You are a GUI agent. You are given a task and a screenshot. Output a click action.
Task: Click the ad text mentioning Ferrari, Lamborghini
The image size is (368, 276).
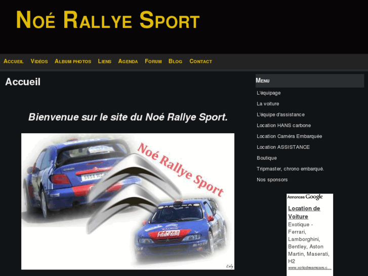(309, 243)
